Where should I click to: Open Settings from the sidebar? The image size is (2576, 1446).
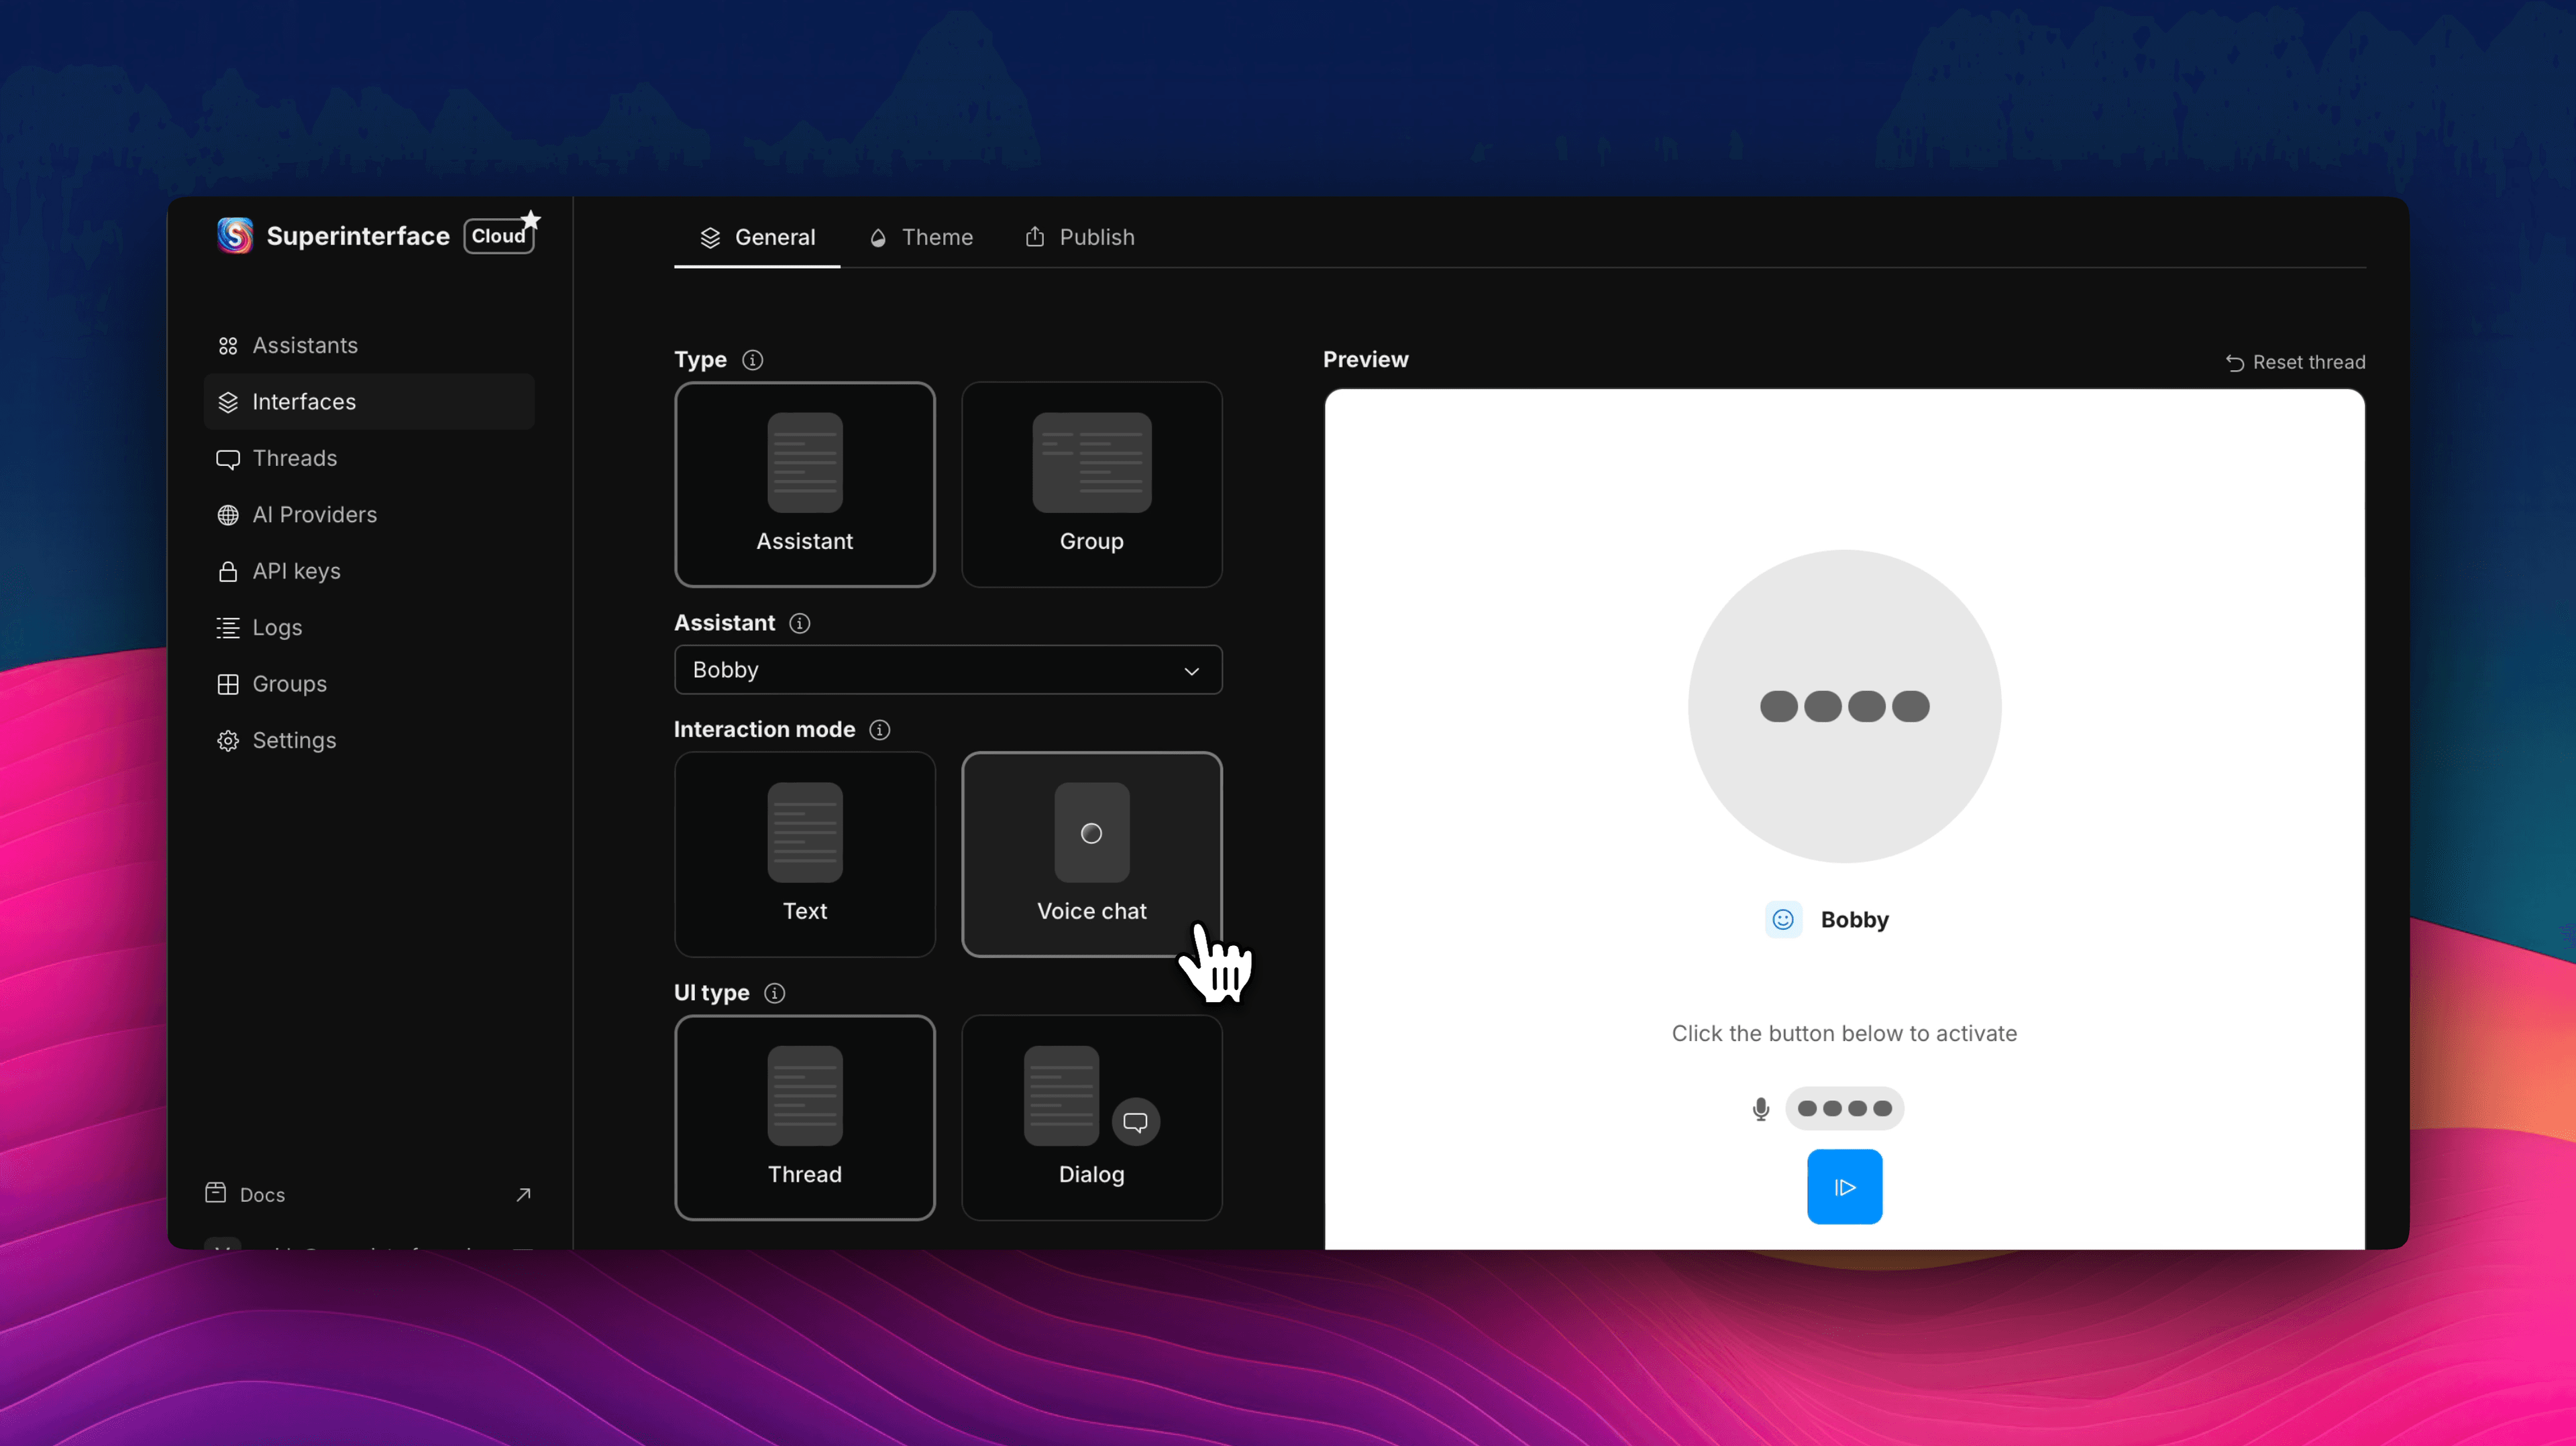[294, 739]
